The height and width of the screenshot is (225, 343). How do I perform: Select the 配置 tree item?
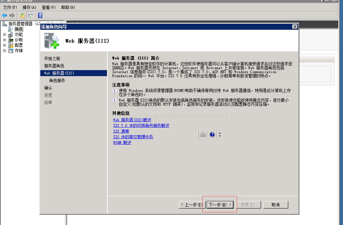coord(19,45)
